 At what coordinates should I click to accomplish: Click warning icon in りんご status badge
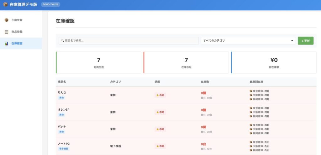(158, 95)
